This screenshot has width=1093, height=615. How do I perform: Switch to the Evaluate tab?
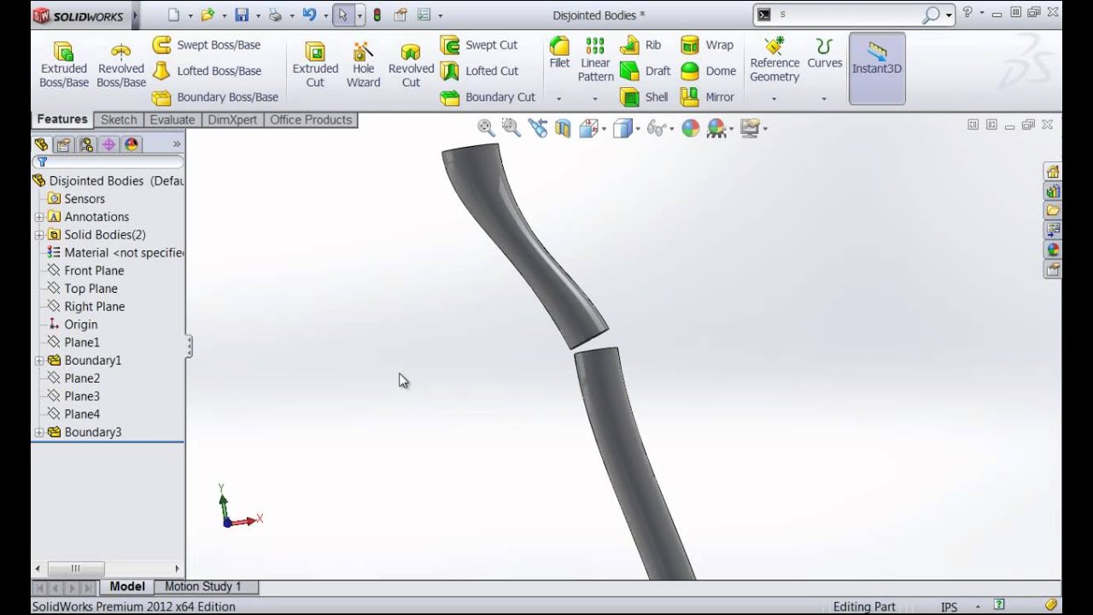pyautogui.click(x=172, y=120)
